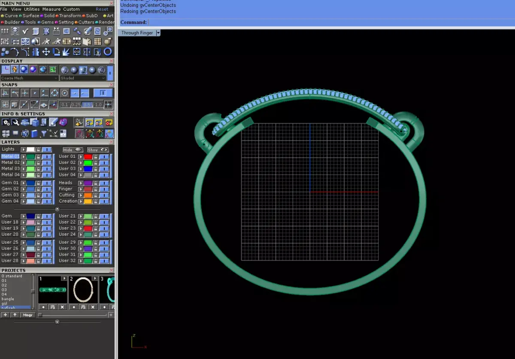Click the project thumbnail size slider handle

40,315
